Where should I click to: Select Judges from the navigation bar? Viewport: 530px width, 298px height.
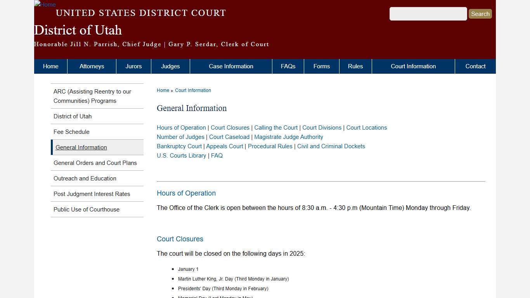click(170, 66)
